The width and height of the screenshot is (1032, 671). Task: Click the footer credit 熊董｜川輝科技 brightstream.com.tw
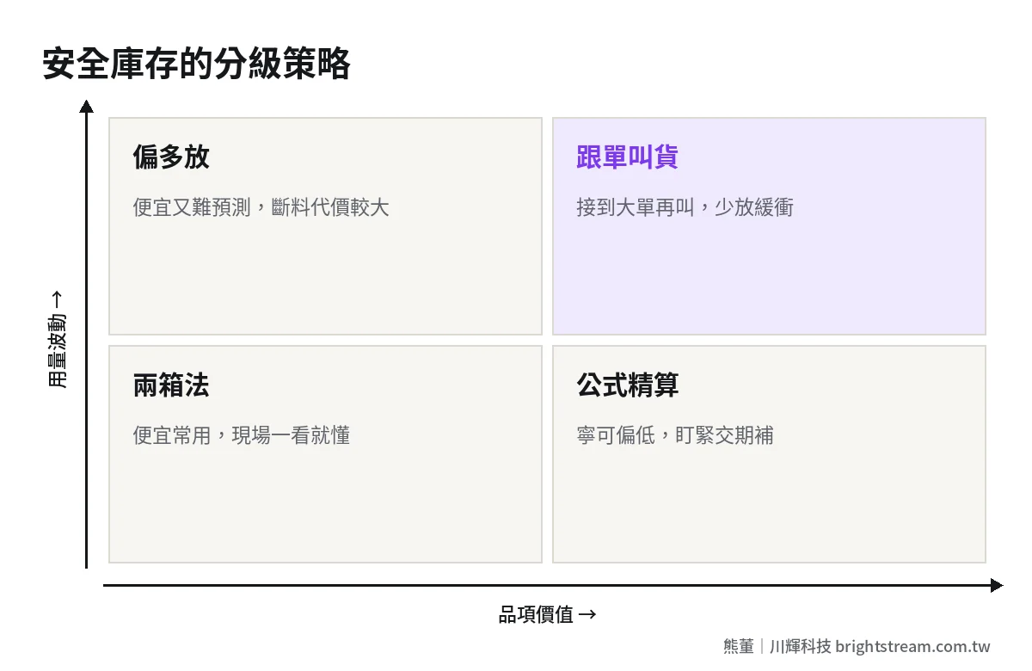[x=857, y=646]
